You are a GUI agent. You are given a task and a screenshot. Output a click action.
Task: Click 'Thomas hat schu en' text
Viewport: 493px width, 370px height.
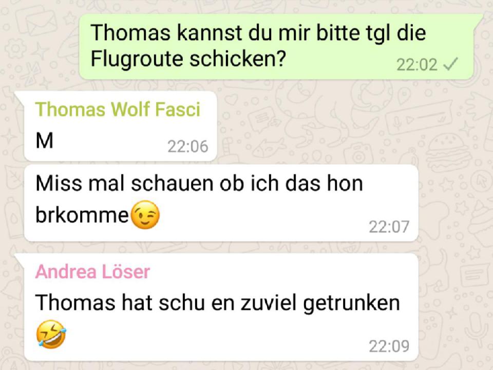tap(135, 303)
